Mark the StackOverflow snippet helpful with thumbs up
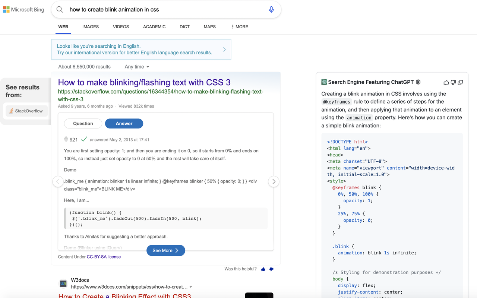Image resolution: width=477 pixels, height=298 pixels. coord(263,269)
